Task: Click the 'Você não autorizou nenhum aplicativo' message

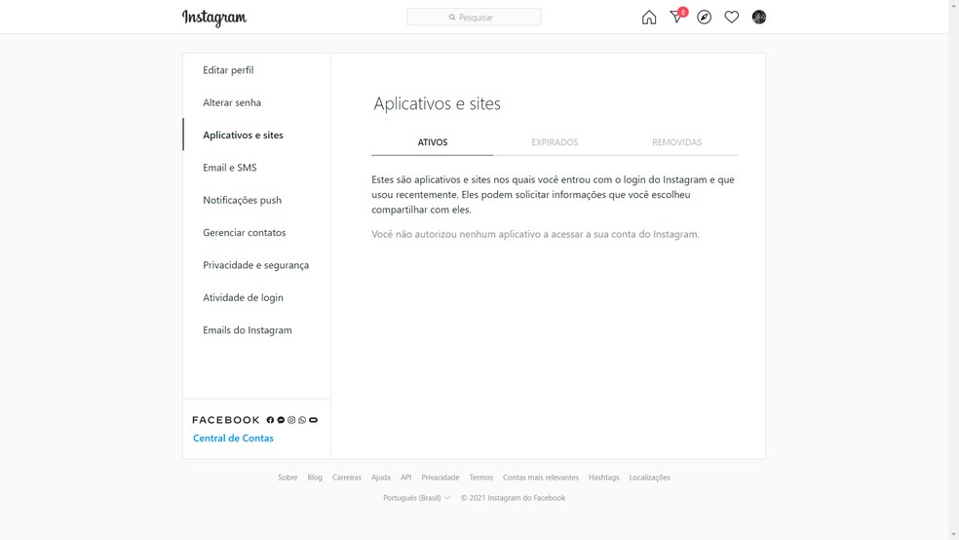Action: (x=535, y=234)
